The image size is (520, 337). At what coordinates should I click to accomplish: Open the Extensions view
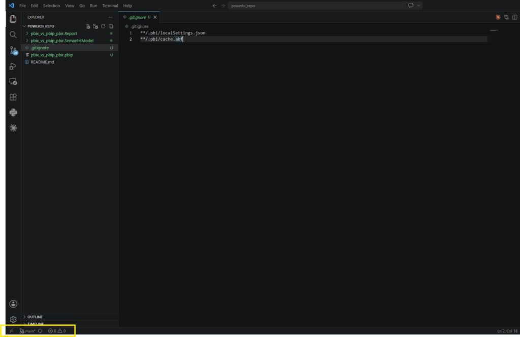pos(13,97)
